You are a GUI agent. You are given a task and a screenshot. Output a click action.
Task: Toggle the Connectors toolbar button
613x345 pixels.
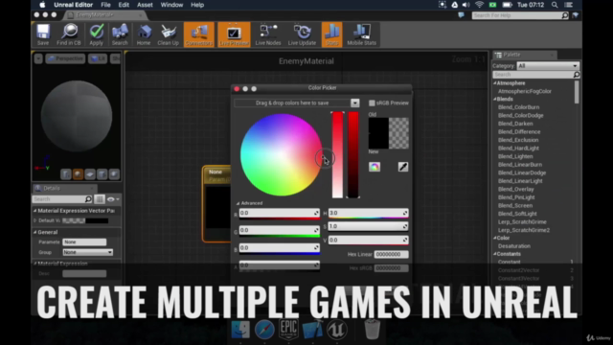coord(199,34)
